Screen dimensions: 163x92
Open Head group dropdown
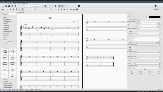tap(147, 52)
